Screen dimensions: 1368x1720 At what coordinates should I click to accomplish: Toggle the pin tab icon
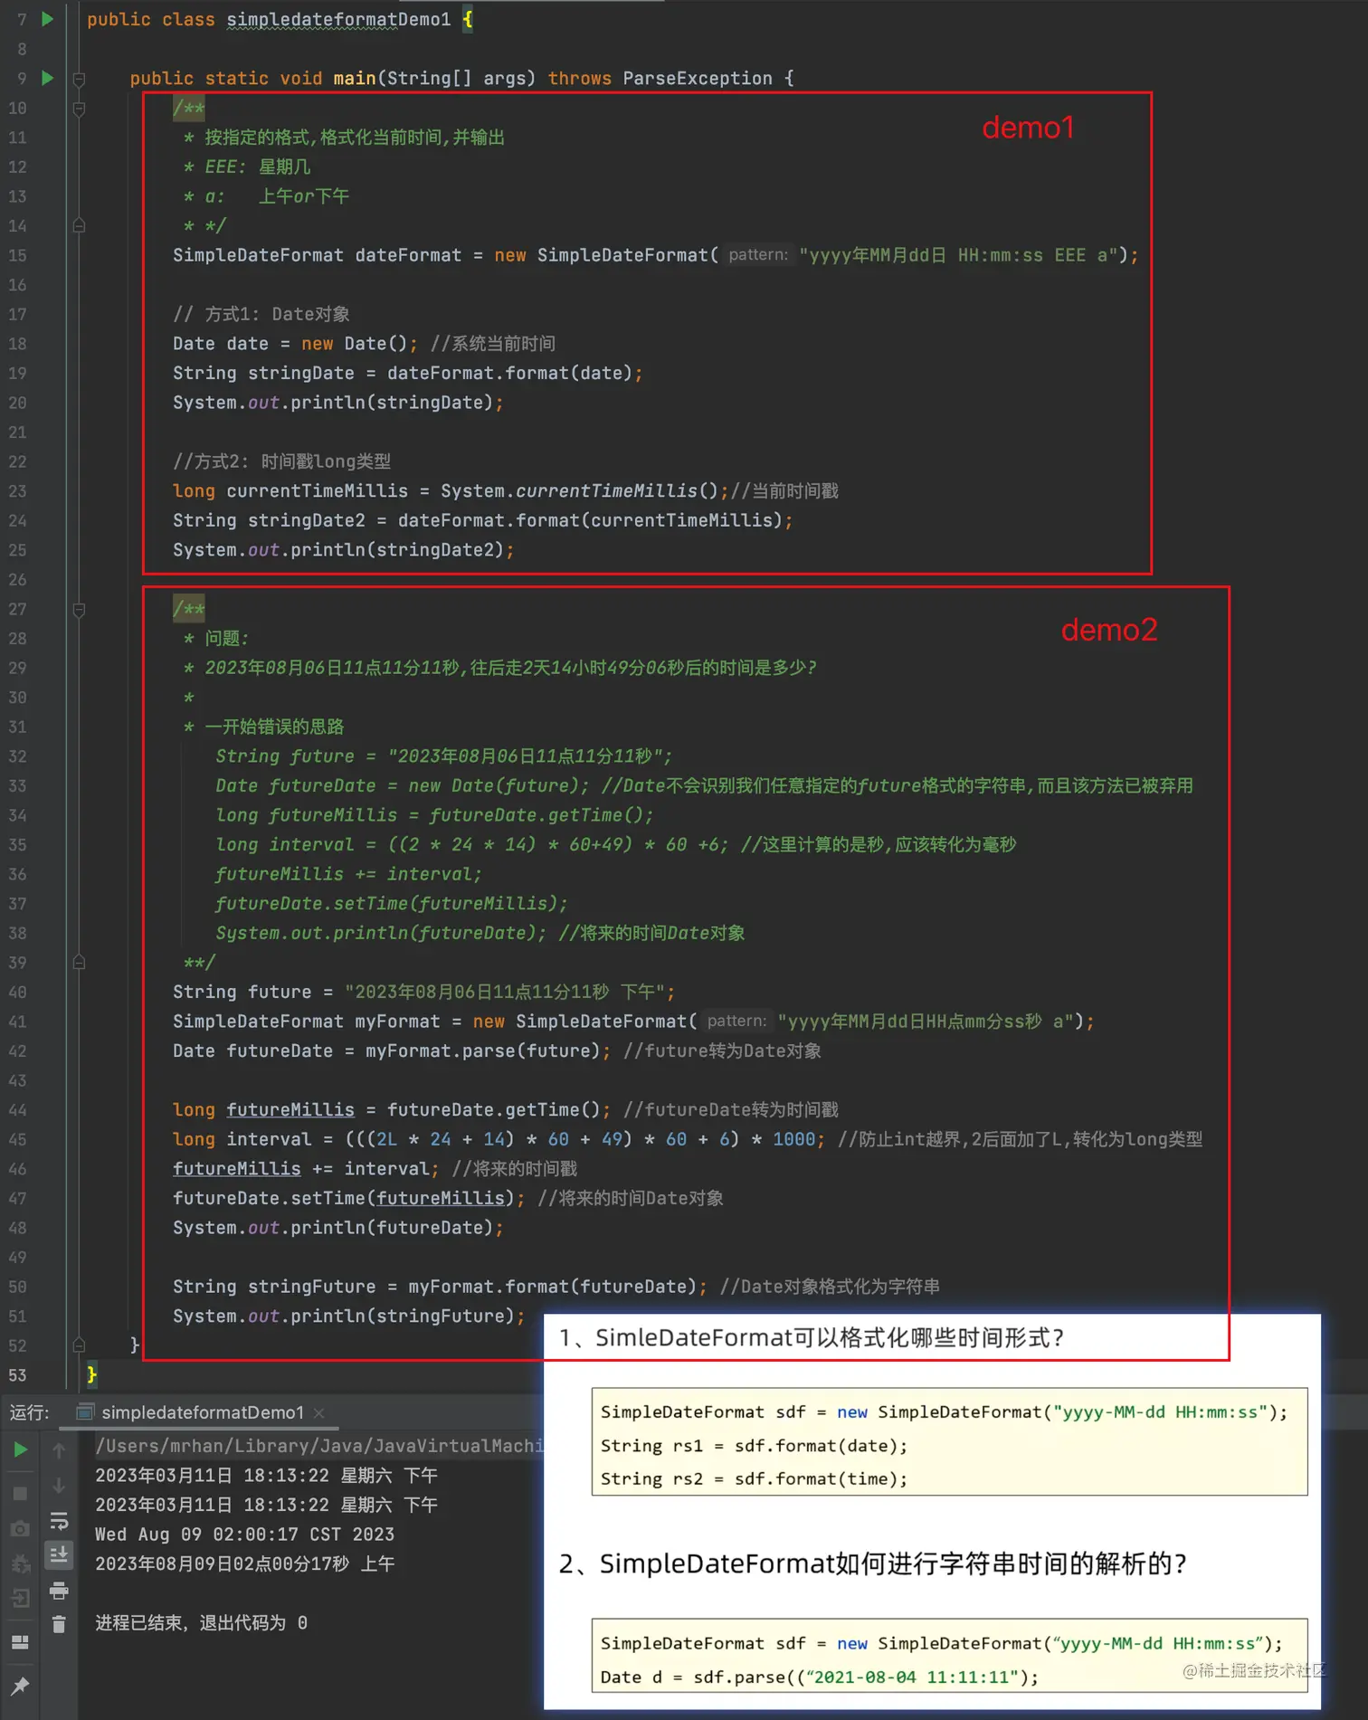pos(20,1686)
